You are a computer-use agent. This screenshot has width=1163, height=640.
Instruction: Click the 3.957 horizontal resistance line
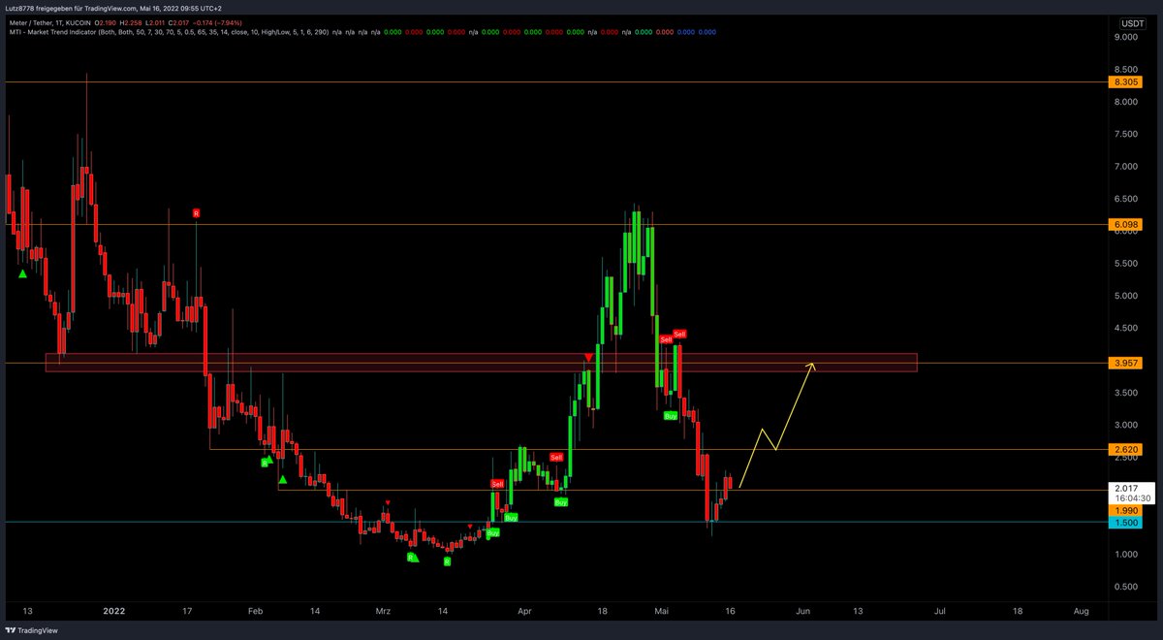(x=557, y=364)
